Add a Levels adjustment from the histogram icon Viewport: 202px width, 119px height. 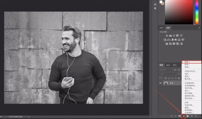(170, 35)
